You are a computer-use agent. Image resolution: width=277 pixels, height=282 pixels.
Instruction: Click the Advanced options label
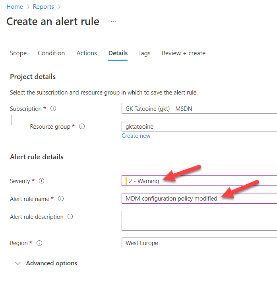(52, 263)
